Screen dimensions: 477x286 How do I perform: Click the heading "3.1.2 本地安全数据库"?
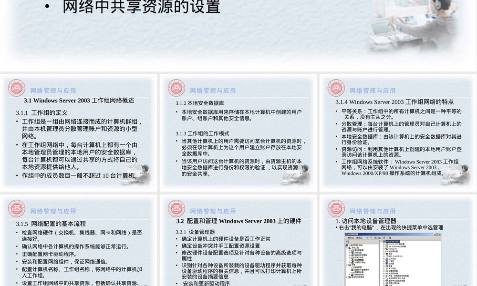point(199,103)
